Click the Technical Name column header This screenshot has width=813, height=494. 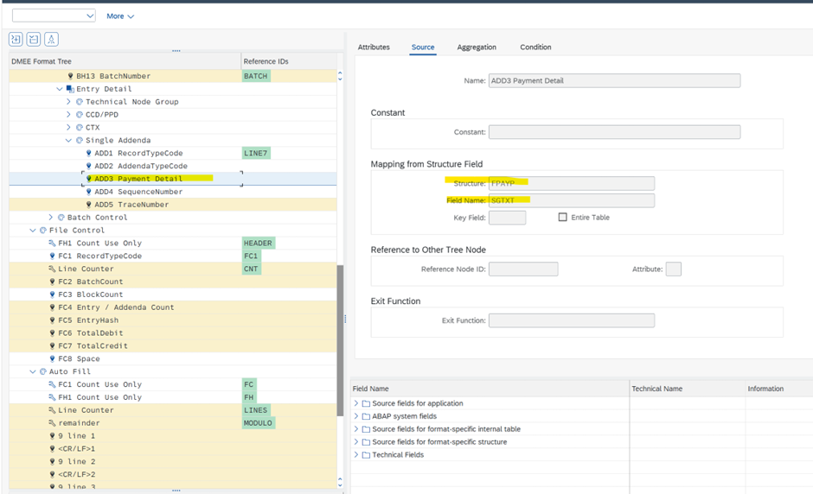coord(687,389)
